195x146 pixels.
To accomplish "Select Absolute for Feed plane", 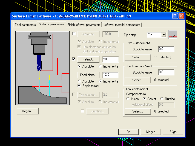I will click(79, 81).
